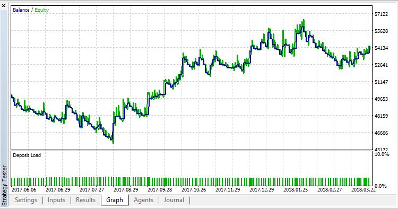Close the Strategy Tester panel
The image size is (398, 209).
coord(4,5)
